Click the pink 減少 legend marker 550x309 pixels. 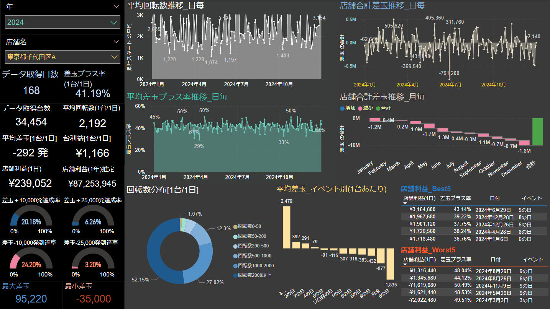pyautogui.click(x=360, y=108)
